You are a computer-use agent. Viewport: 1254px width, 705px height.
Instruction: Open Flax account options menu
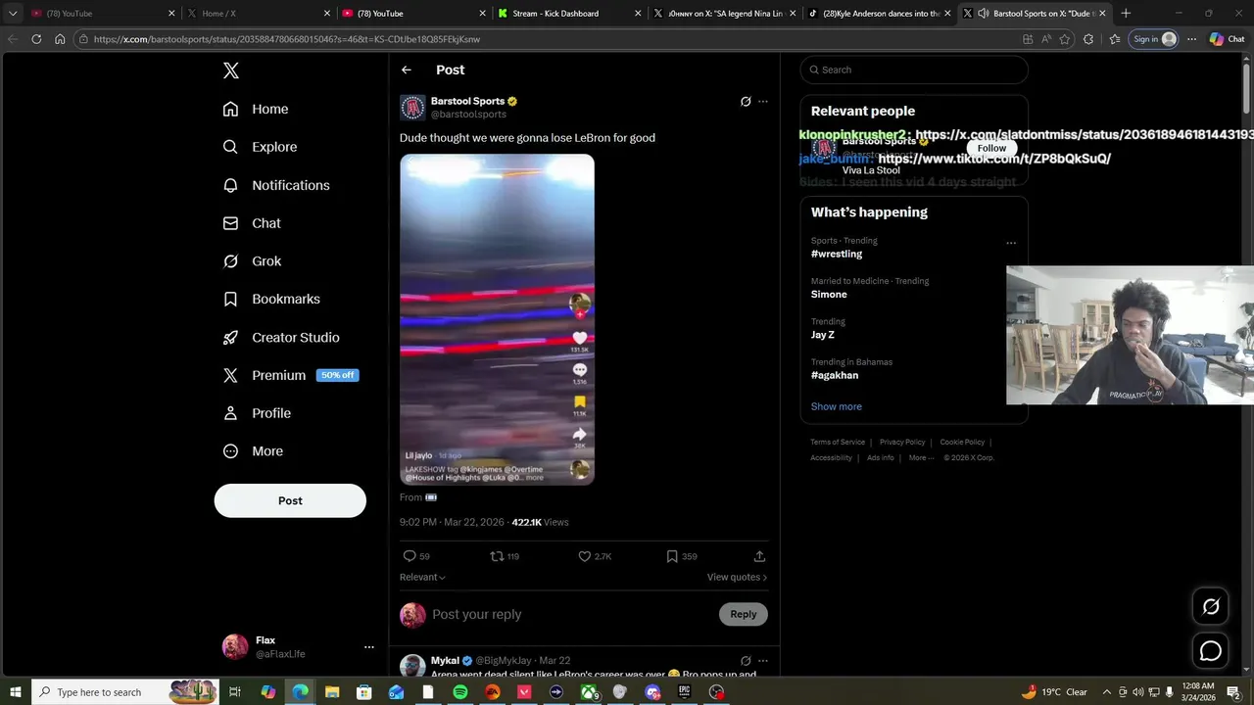pos(369,647)
